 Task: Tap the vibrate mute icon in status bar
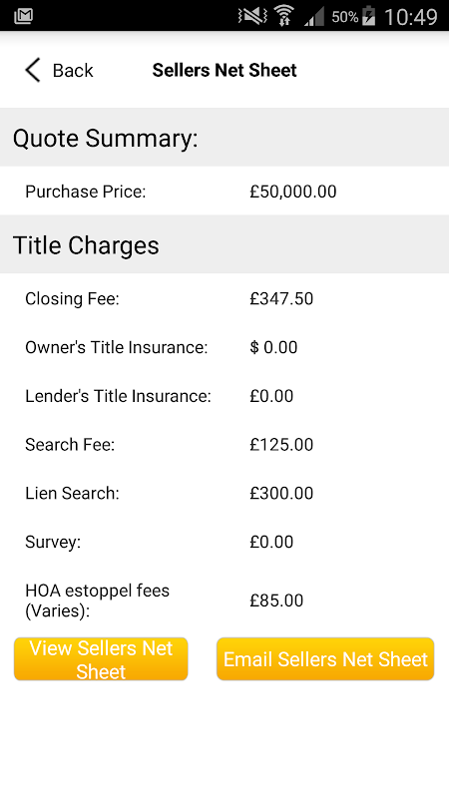click(252, 17)
